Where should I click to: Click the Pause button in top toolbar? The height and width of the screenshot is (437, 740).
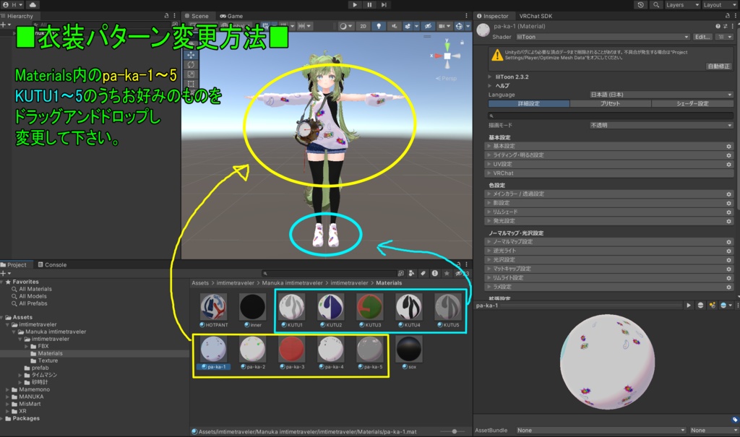(x=369, y=5)
